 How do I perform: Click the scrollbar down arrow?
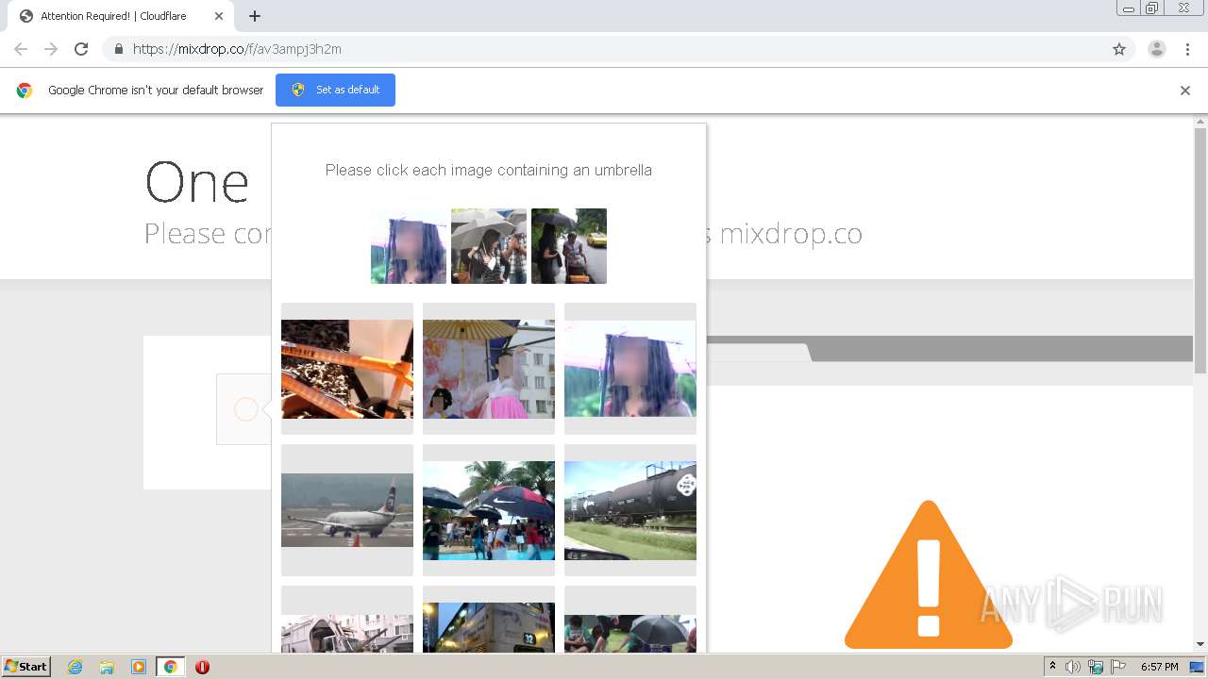point(1200,645)
